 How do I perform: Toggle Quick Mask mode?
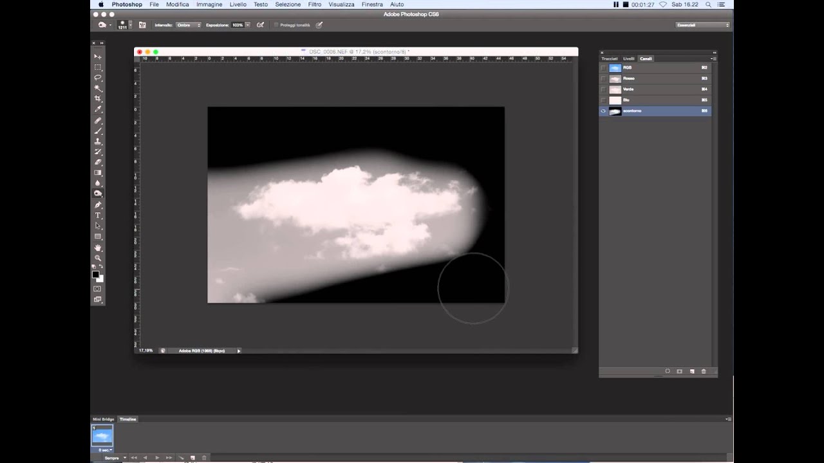[98, 289]
